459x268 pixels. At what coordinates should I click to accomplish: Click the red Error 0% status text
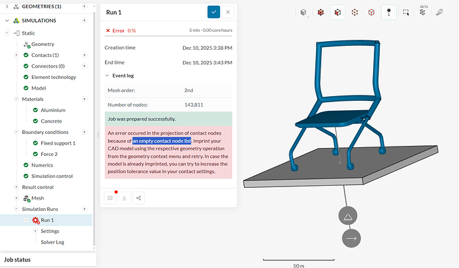[x=121, y=31]
